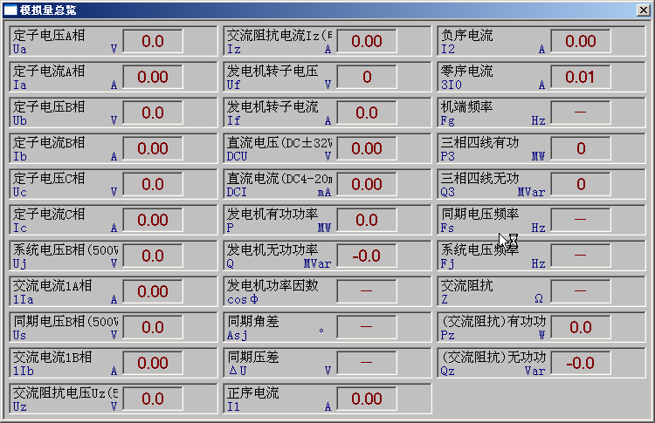Select the 正序电流 I1 value box
The width and height of the screenshot is (655, 423).
(x=367, y=399)
